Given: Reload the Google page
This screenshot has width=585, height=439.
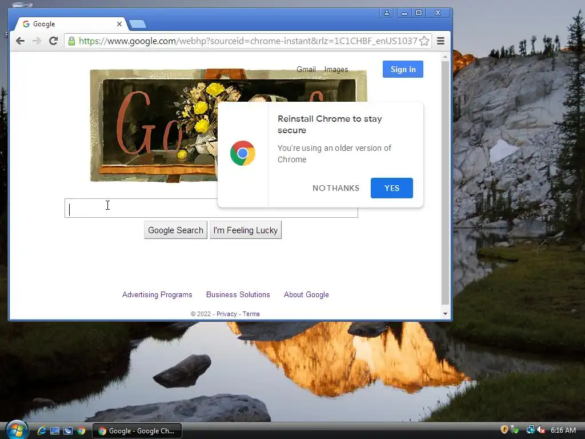Looking at the screenshot, I should [53, 41].
